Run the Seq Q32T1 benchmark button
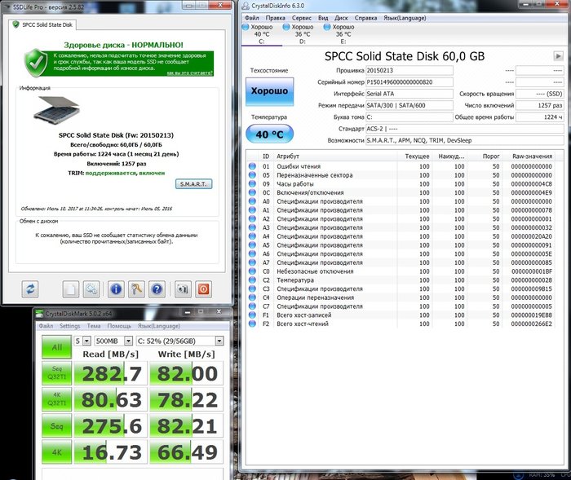Screen dimensions: 571x480 (57, 373)
